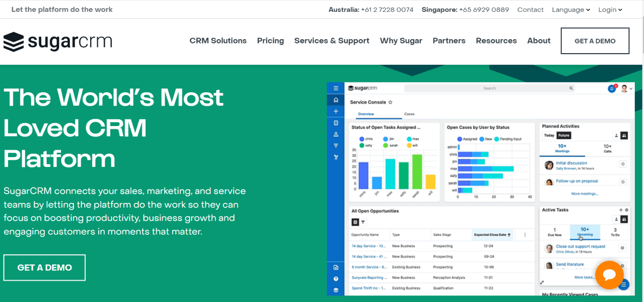This screenshot has height=302, width=644.
Task: Click the expand arrows icon in Active Tasks
Action: pos(542,282)
